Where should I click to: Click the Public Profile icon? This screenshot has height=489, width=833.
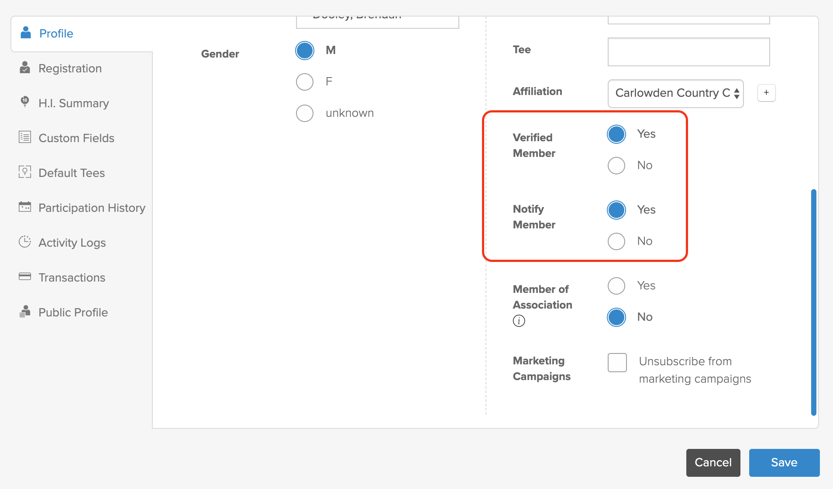point(25,311)
